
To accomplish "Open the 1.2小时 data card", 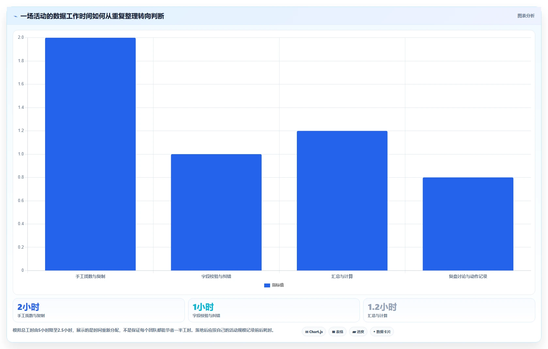I will coord(449,310).
